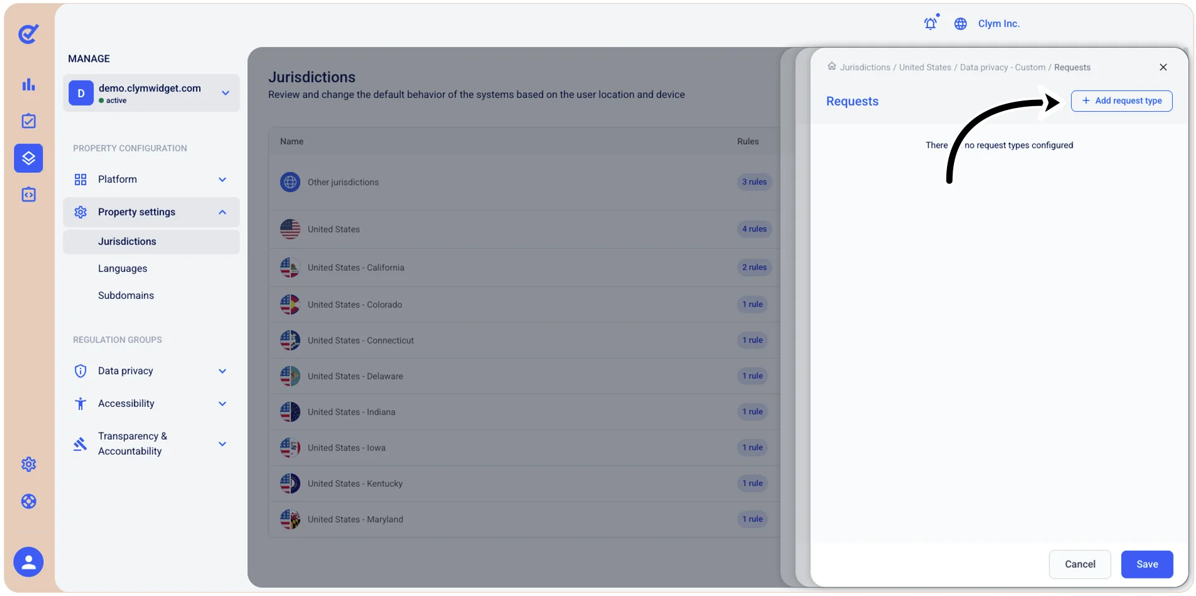Cancel the Requests changes
Viewport: 1196px width, 596px height.
[x=1080, y=564]
